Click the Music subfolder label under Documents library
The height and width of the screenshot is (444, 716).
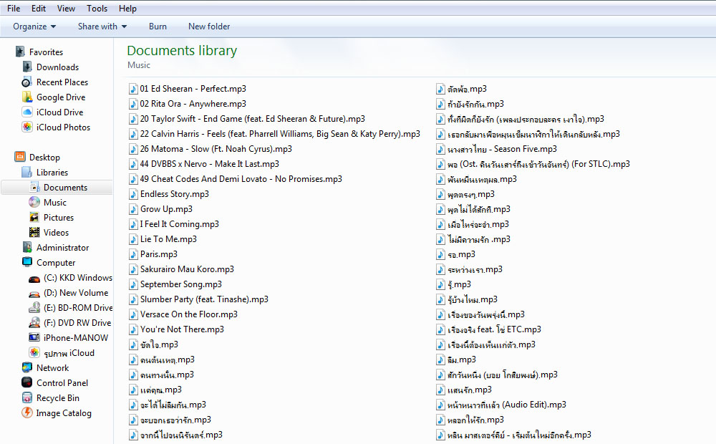click(x=139, y=65)
